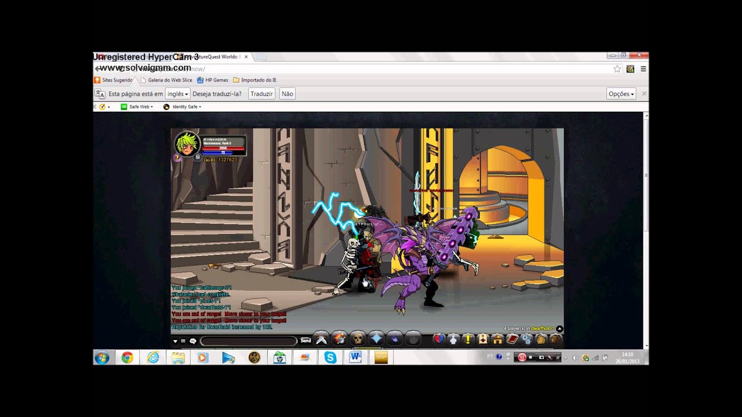Open the Galeria do Web Slice bookmark
Image resolution: width=742 pixels, height=417 pixels.
coord(166,80)
